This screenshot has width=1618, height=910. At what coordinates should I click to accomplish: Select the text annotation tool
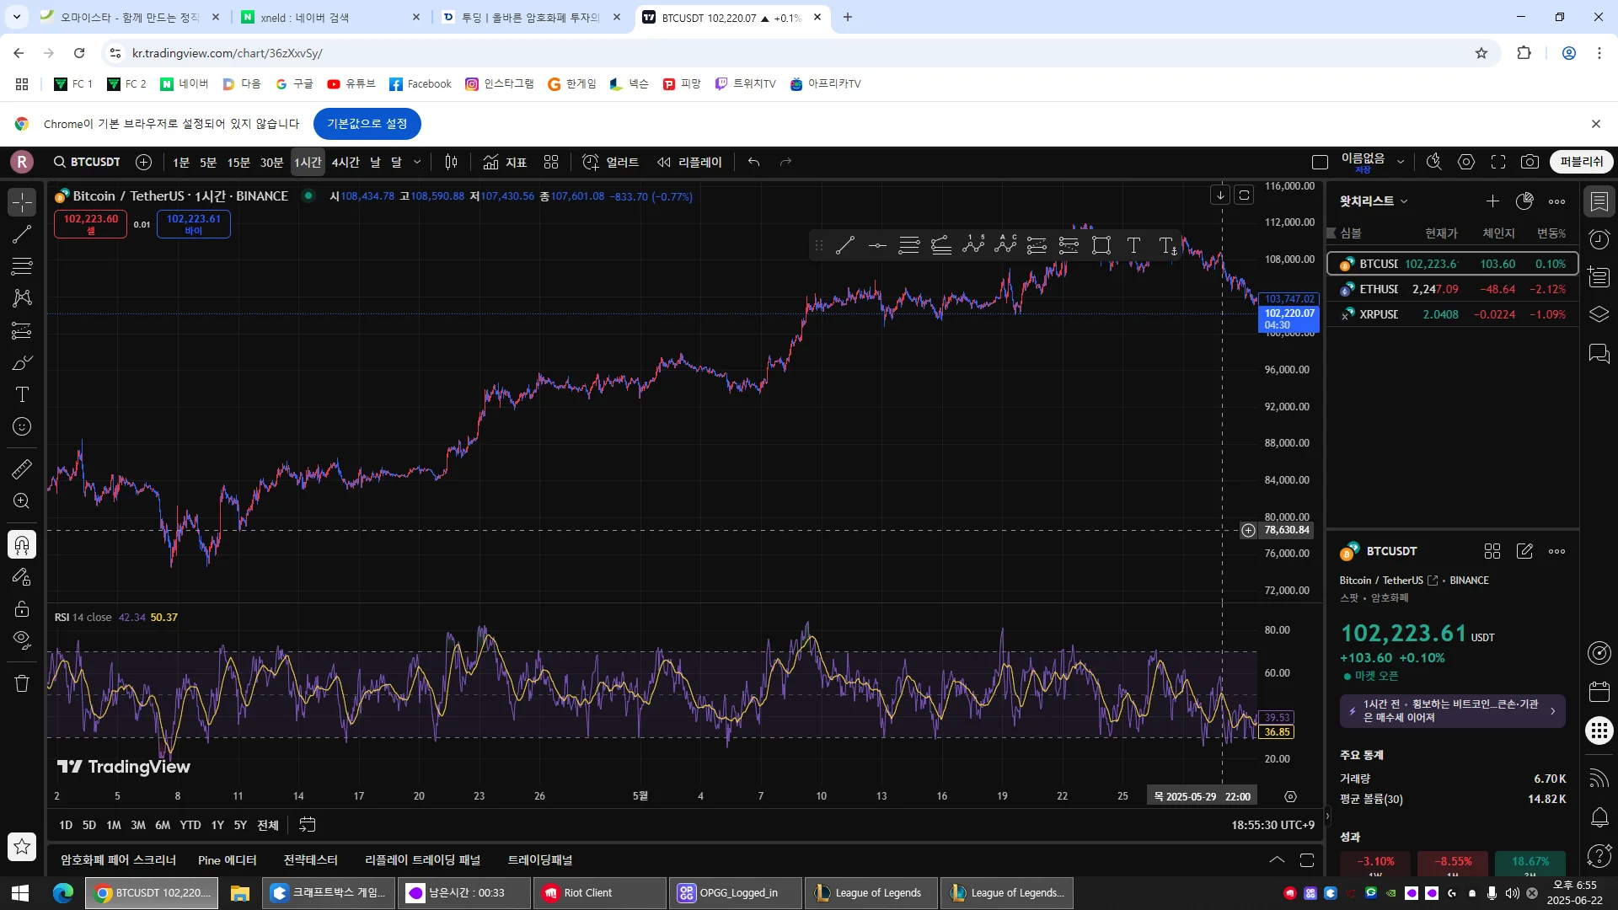coord(22,395)
